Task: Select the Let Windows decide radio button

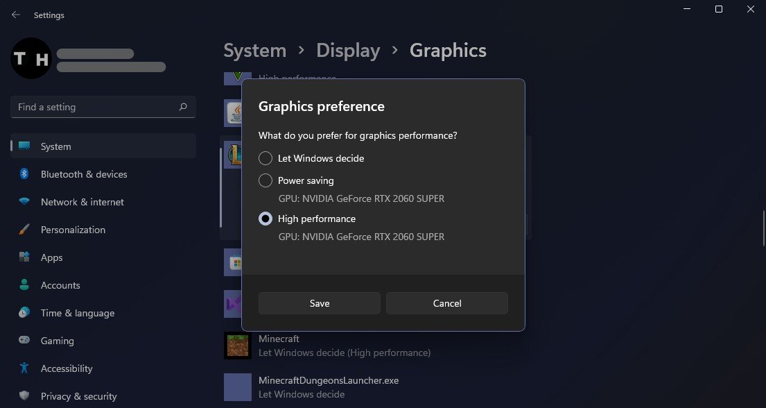Action: pos(266,158)
